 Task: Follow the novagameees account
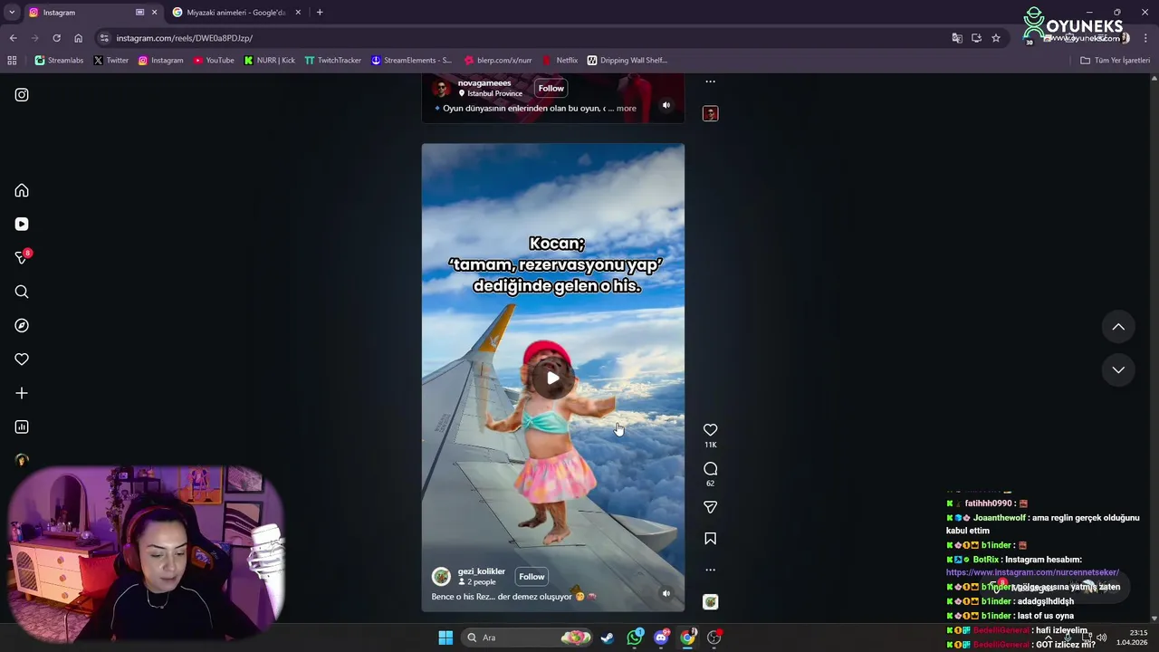coord(551,88)
